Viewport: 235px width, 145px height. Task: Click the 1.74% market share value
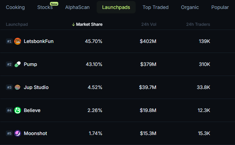click(96, 133)
